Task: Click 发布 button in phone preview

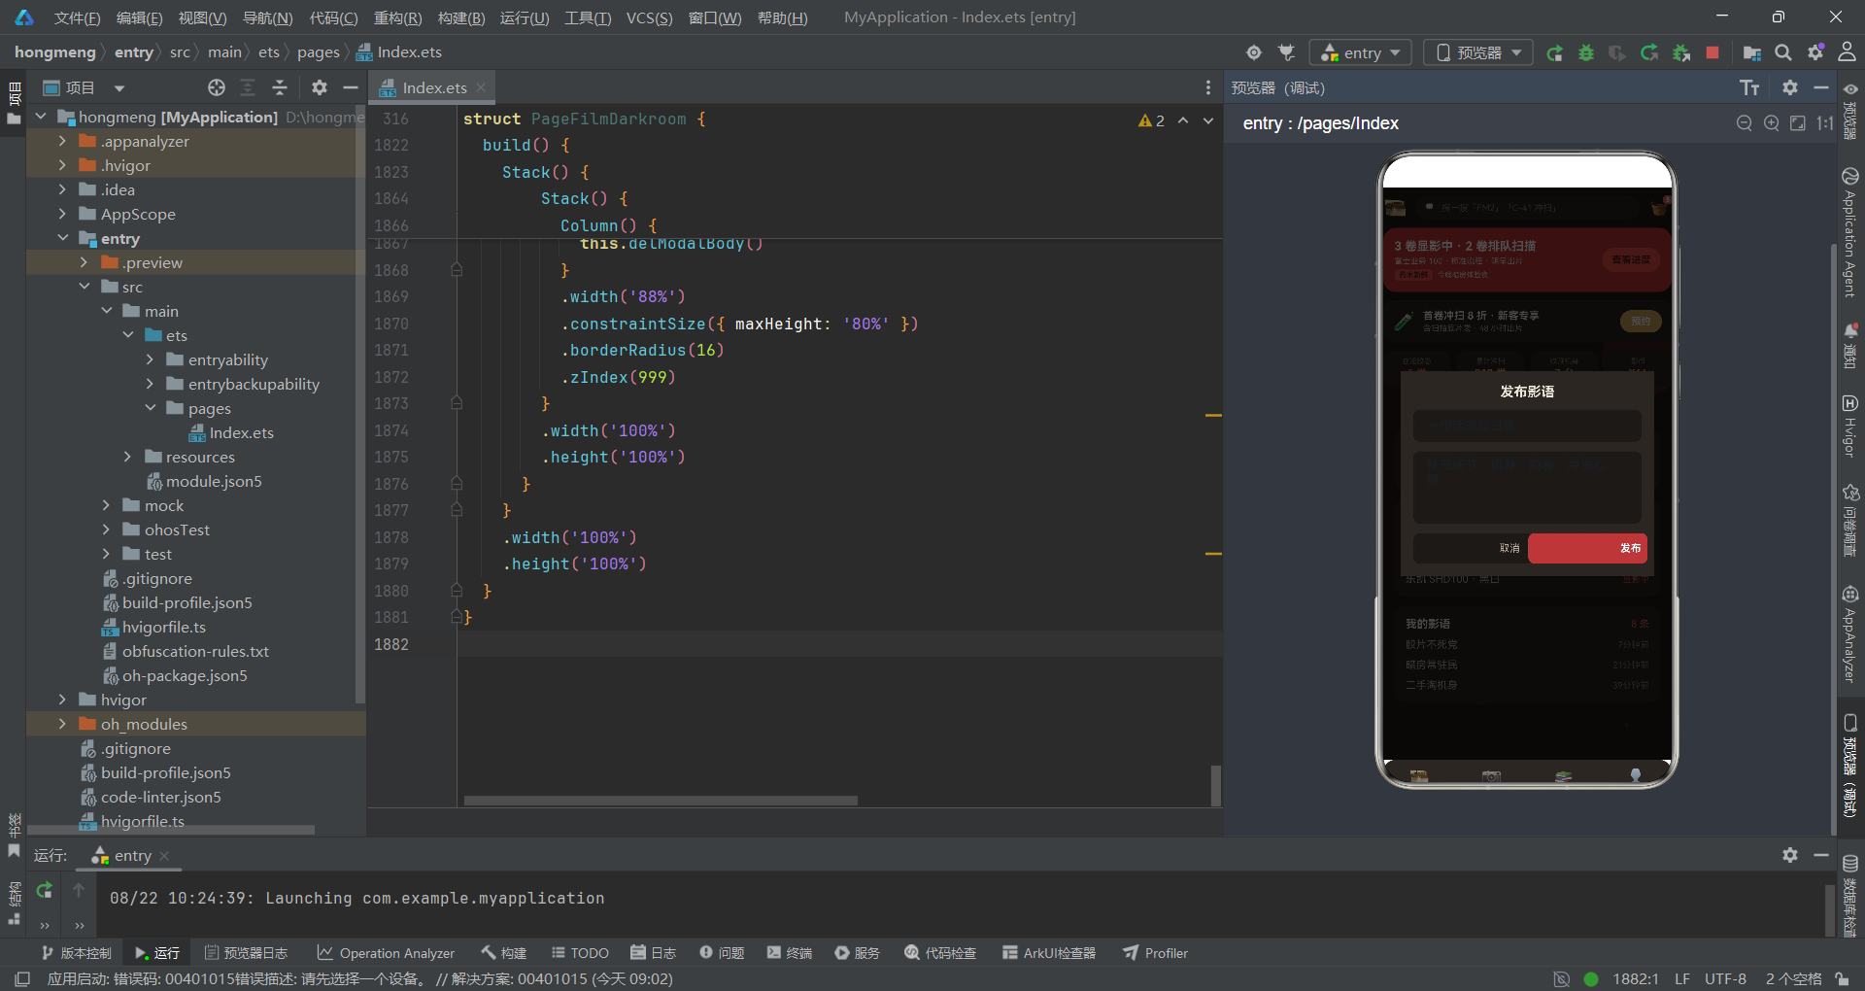Action: pos(1587,548)
